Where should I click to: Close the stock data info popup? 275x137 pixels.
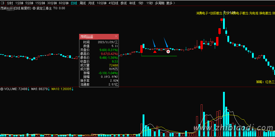[x=116, y=36]
